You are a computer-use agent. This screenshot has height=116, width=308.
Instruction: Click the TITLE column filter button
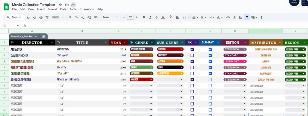click(x=106, y=43)
